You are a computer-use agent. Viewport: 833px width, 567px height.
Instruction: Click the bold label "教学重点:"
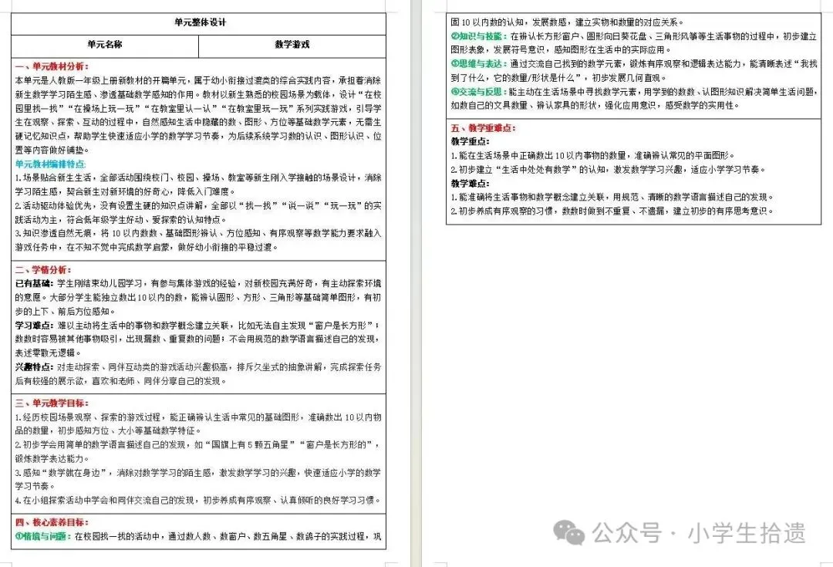coord(470,141)
